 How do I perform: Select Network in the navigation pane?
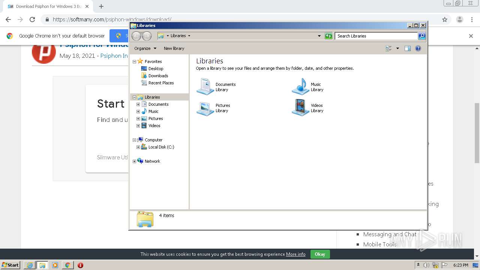152,161
